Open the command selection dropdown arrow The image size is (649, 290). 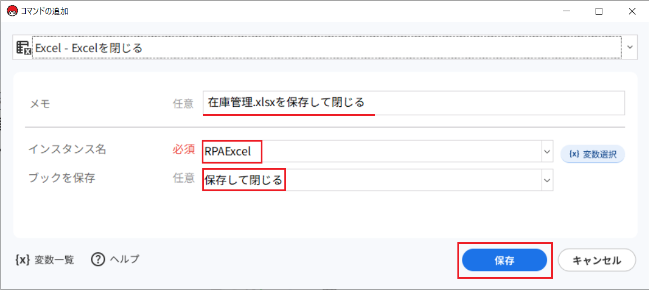tap(630, 47)
